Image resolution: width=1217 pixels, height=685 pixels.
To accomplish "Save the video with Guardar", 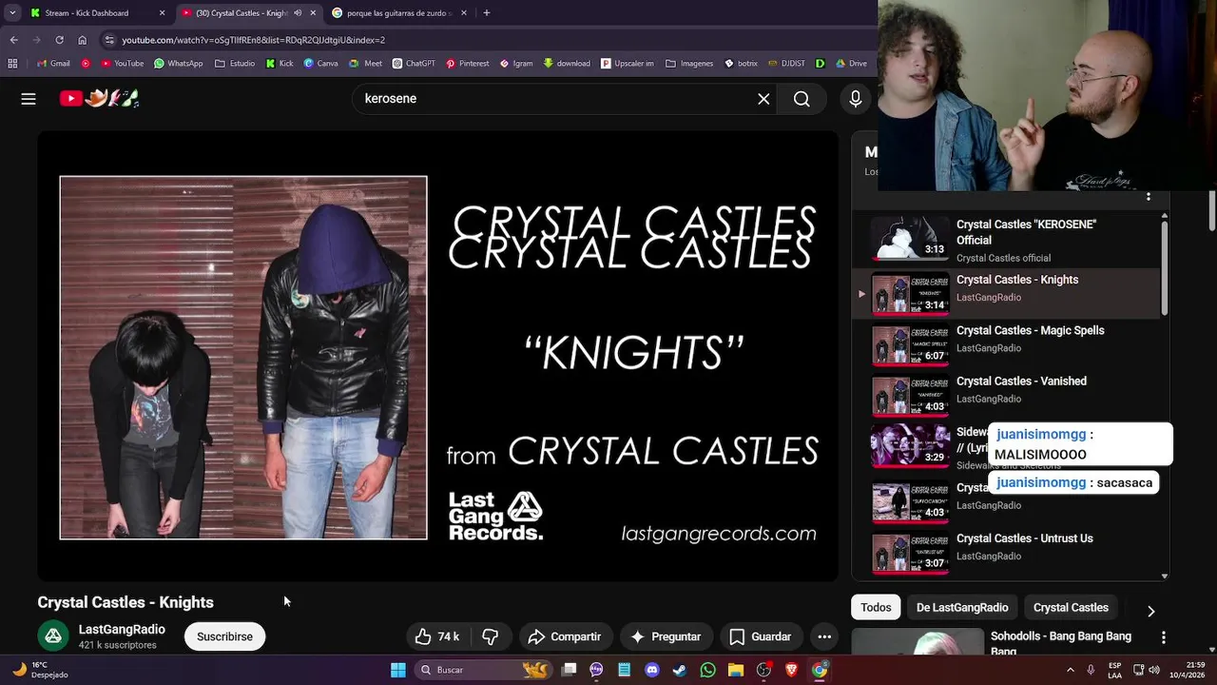I will coord(760,636).
